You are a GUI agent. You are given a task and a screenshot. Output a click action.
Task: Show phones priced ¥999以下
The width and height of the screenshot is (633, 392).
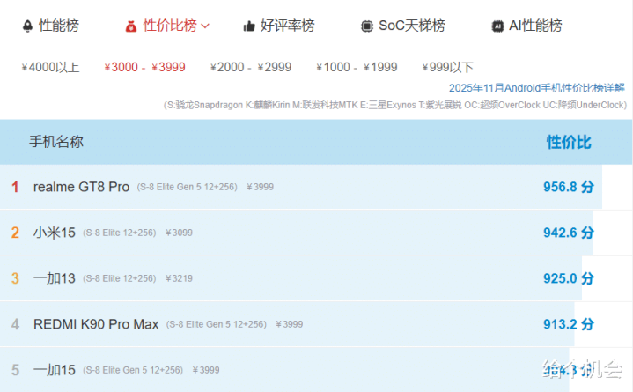point(447,67)
